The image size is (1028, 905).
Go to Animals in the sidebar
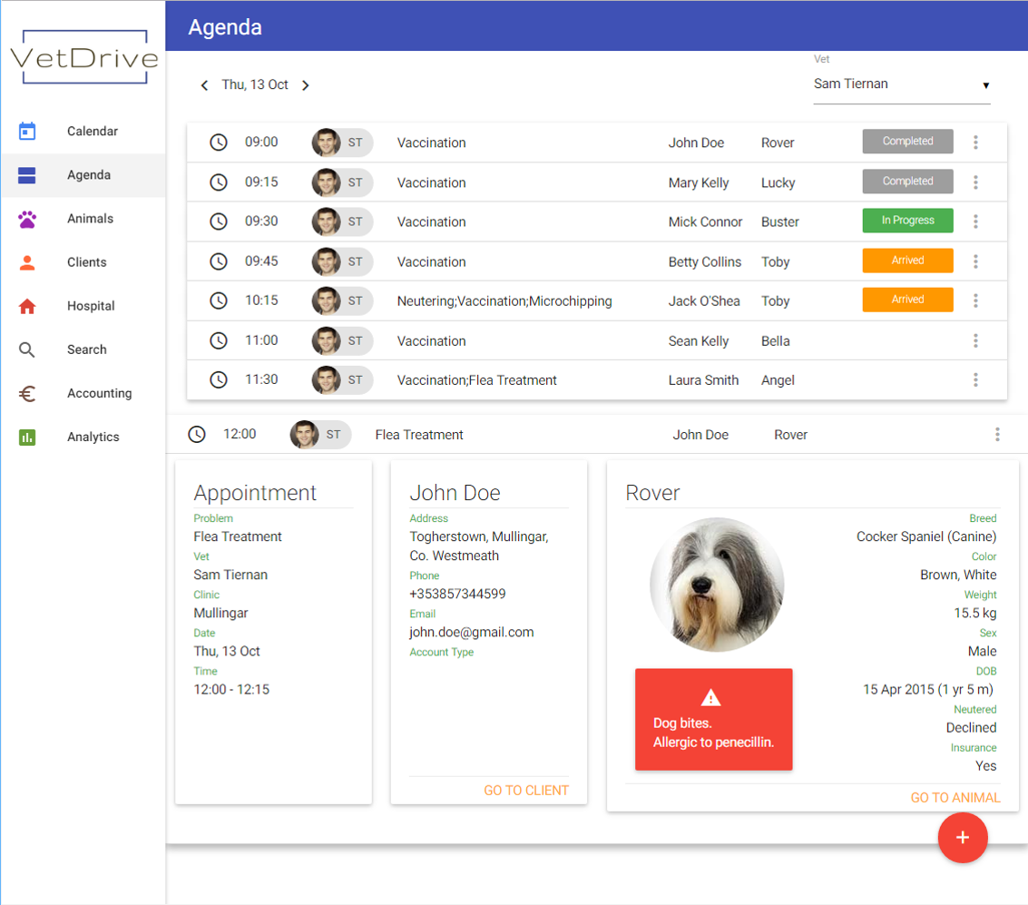(x=83, y=219)
